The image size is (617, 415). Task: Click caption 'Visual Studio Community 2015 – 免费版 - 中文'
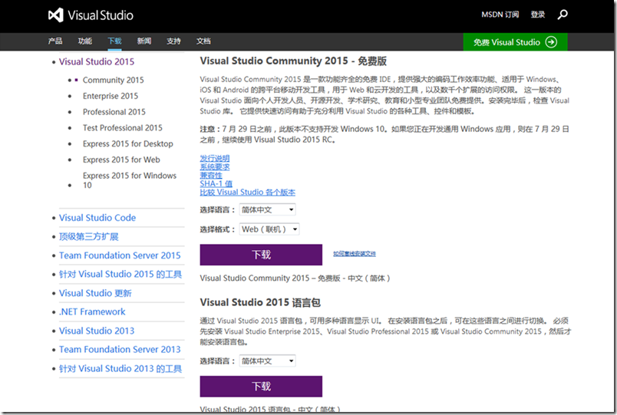coord(295,278)
